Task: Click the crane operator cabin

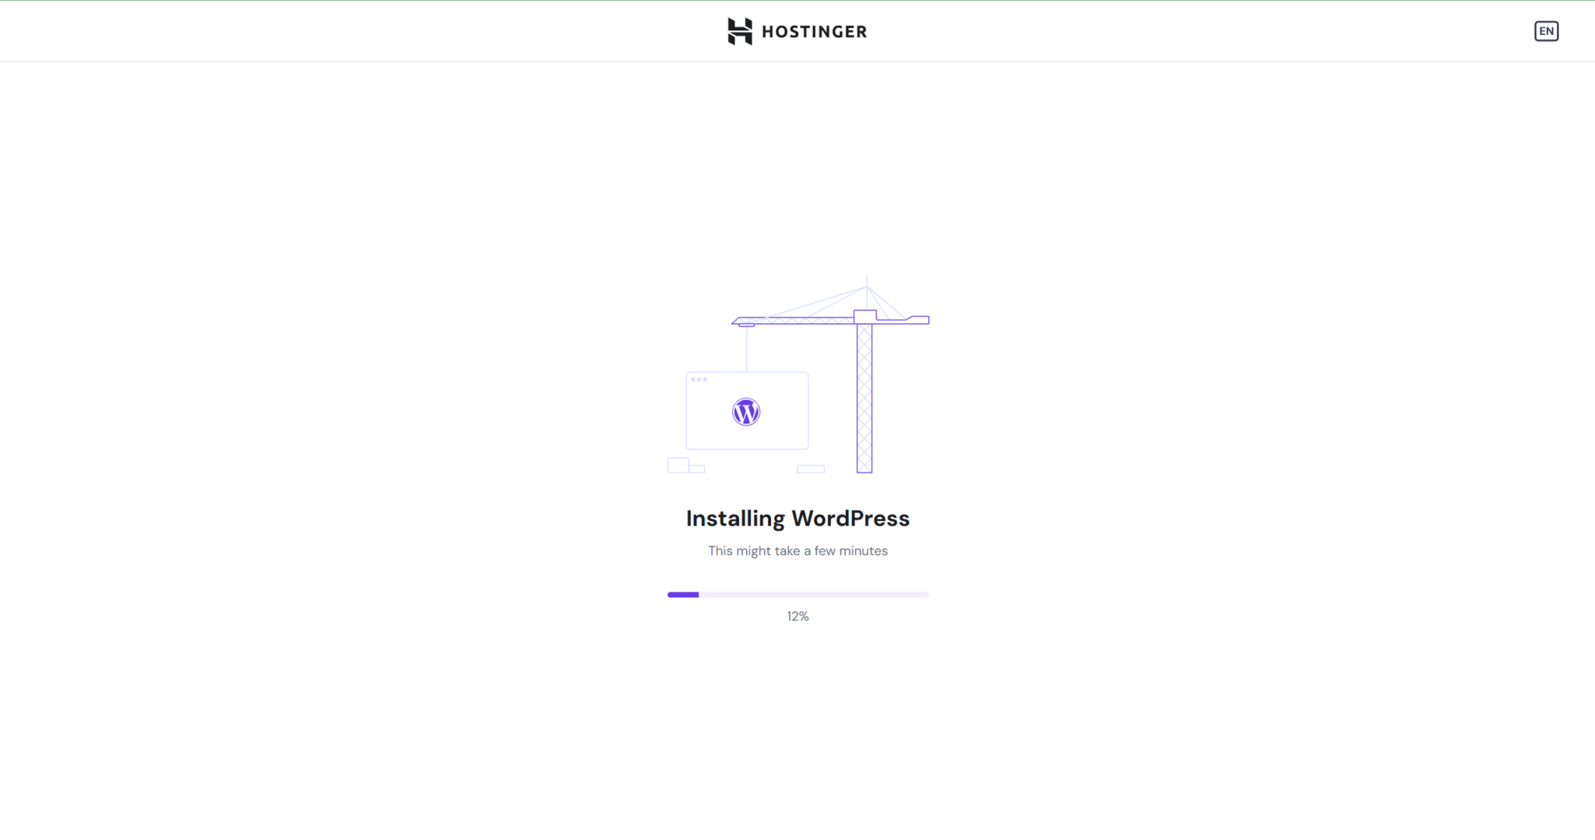Action: coord(864,316)
